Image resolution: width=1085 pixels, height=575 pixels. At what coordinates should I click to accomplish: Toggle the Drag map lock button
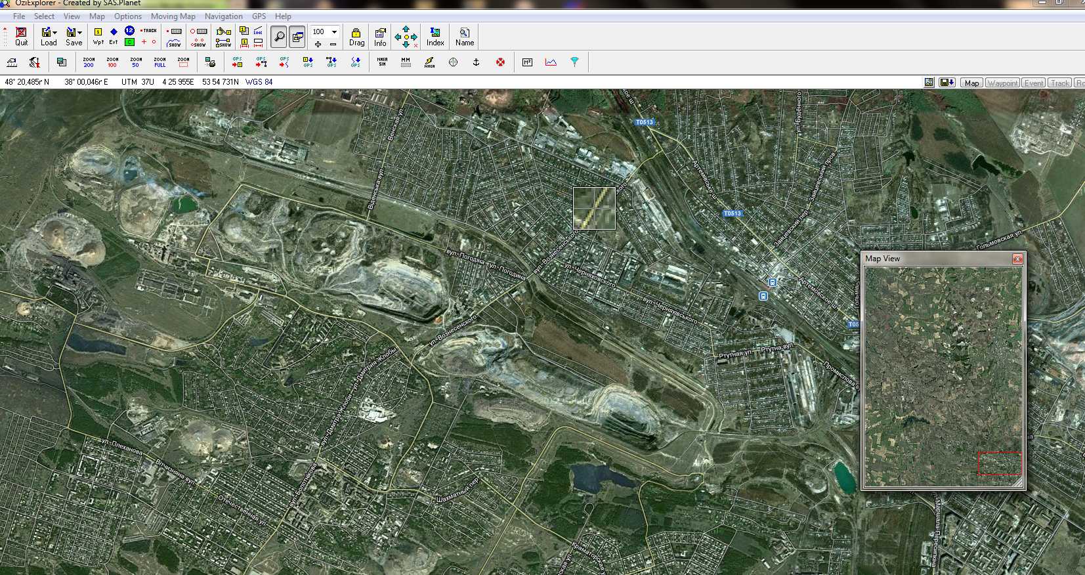point(356,37)
